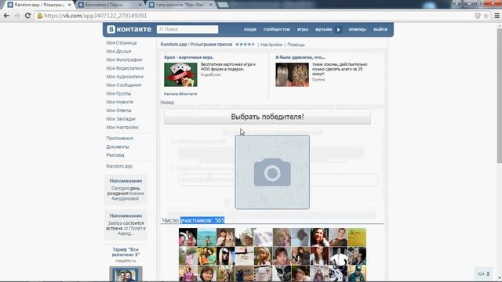Viewport: 502px width, 282px height.
Task: Open Мои Закладки in sidebar
Action: [x=121, y=119]
